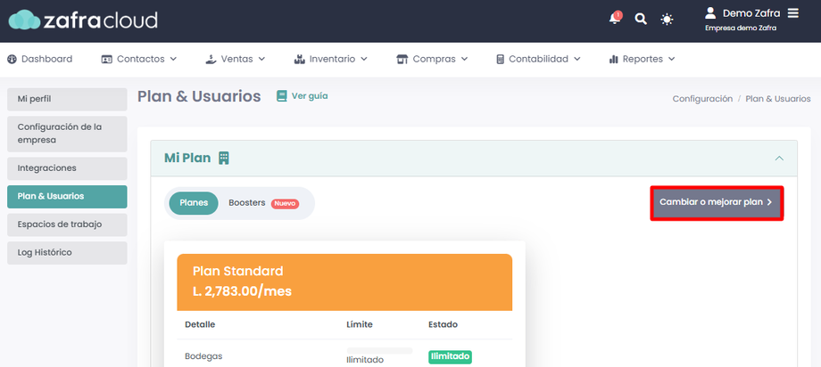Click the Empresa demo Zafra text
This screenshot has width=821, height=367.
click(741, 29)
